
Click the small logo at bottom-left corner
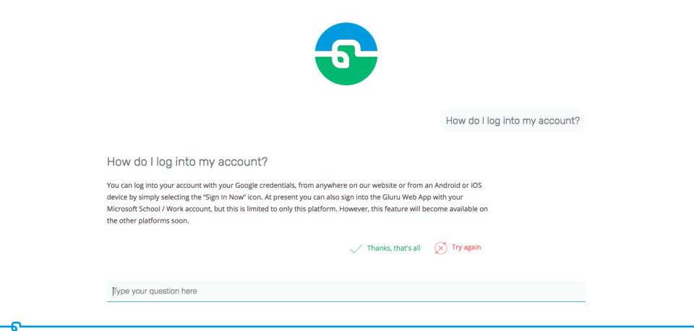coord(15,327)
